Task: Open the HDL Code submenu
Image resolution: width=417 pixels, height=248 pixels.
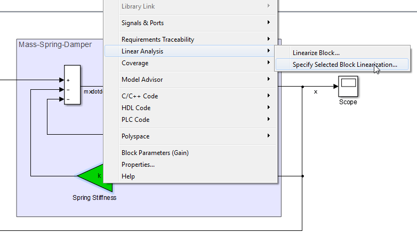Action: coord(136,108)
